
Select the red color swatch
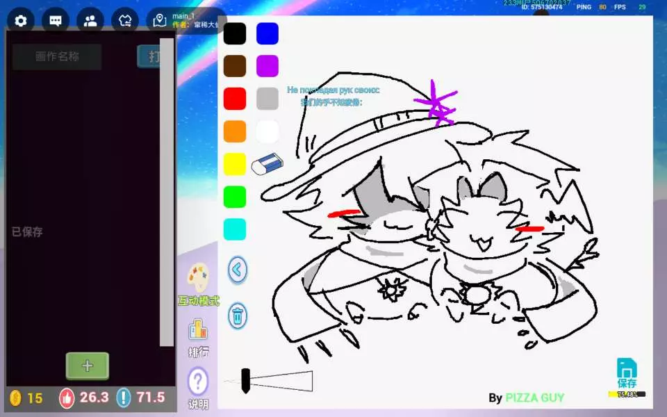click(x=235, y=99)
